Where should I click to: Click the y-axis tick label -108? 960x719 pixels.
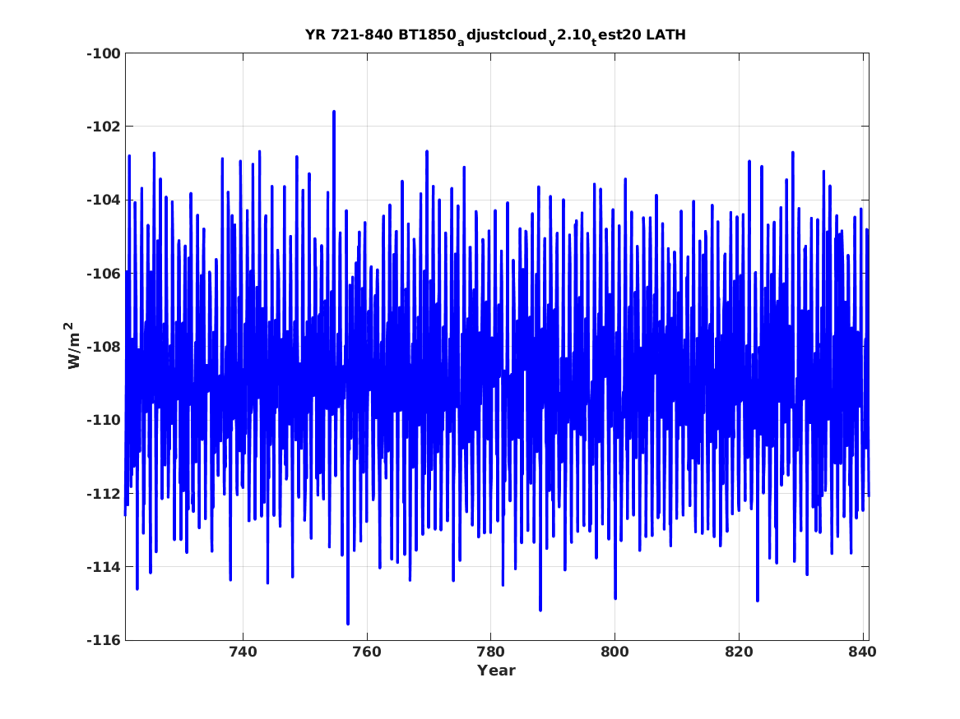coord(104,347)
